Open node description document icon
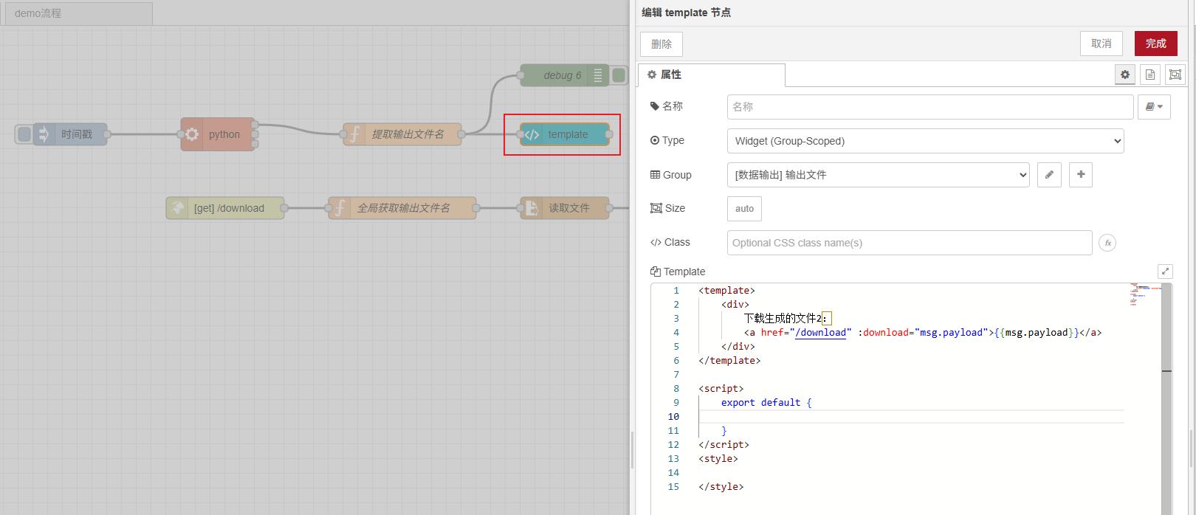 pos(1150,75)
